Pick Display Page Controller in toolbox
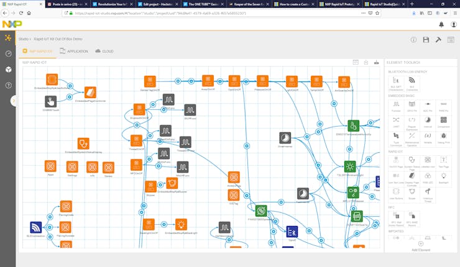Viewport: 460px width, 267px height. point(412,179)
